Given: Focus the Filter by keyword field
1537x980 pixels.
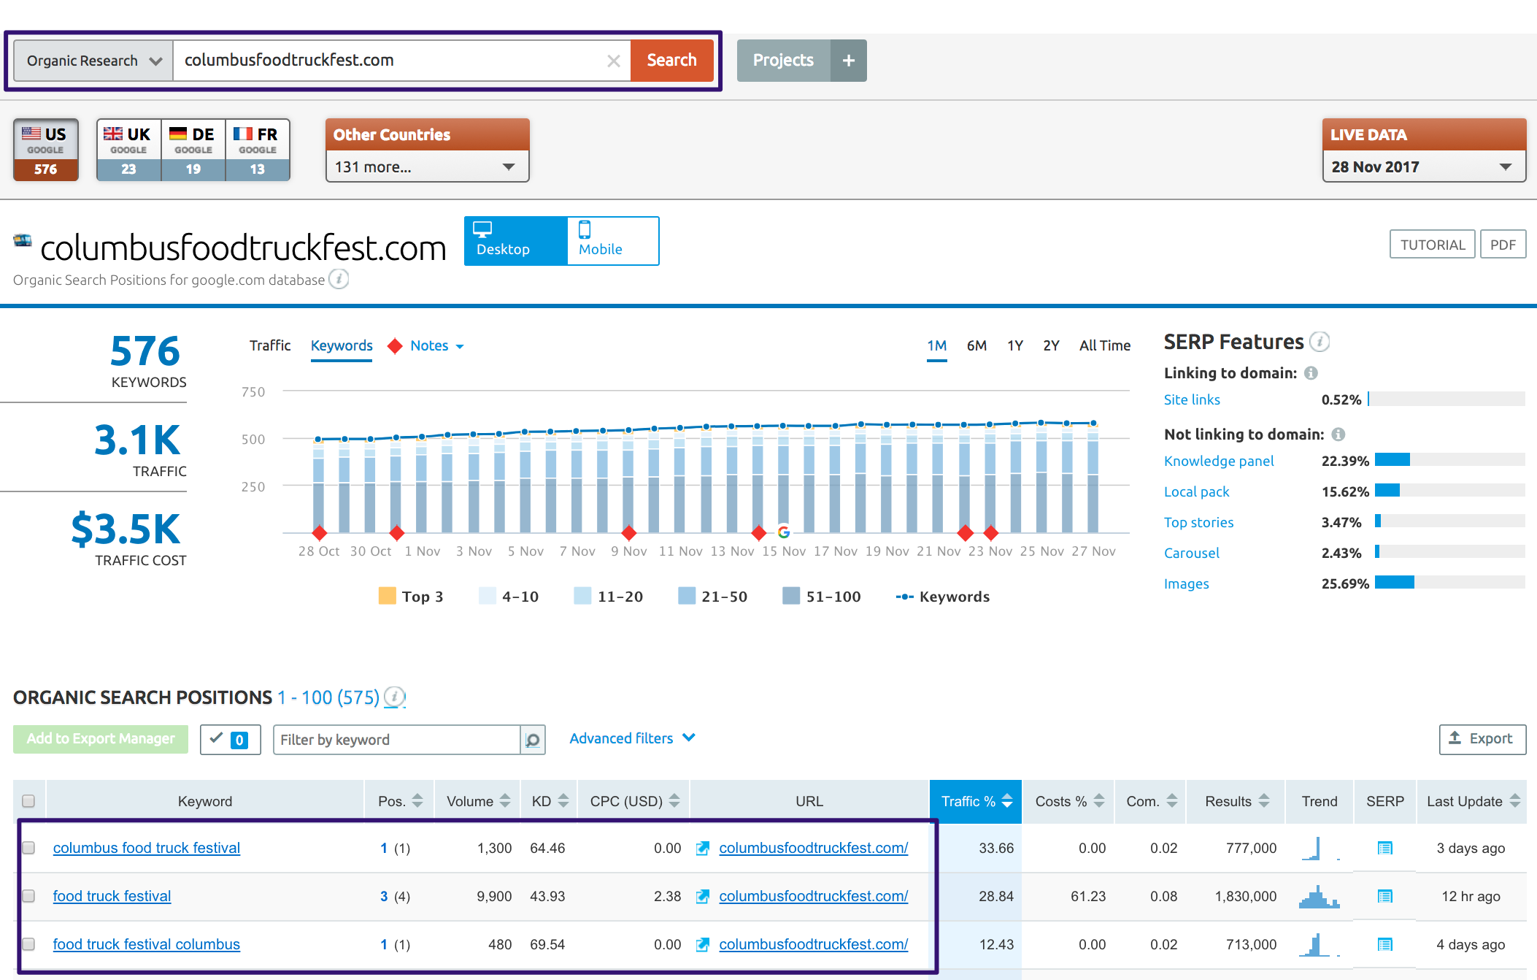Looking at the screenshot, I should pyautogui.click(x=397, y=740).
